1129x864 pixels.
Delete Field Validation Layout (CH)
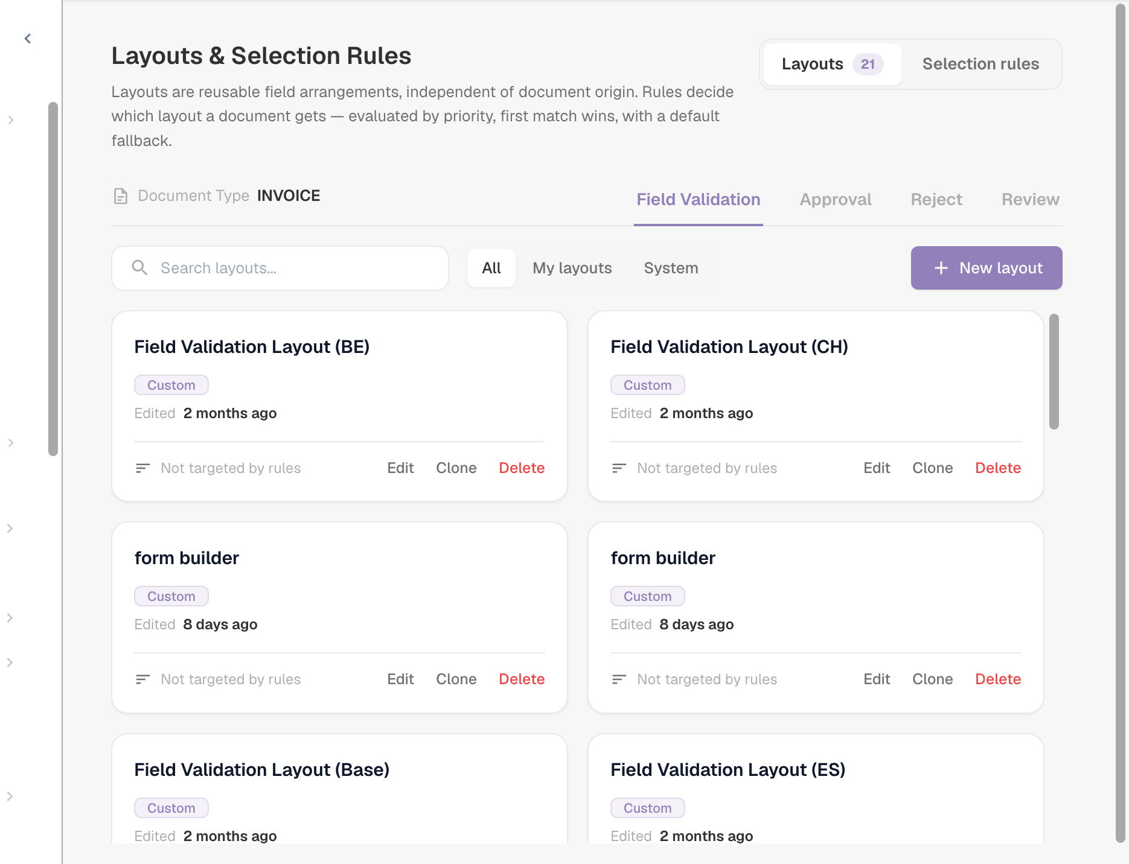click(x=998, y=468)
